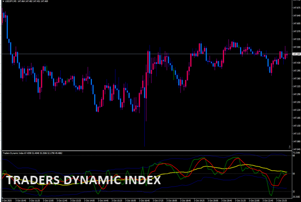Image resolution: width=301 pixels, height=202 pixels.
Task: Click the 147.430 price scale label
Action: click(297, 63)
